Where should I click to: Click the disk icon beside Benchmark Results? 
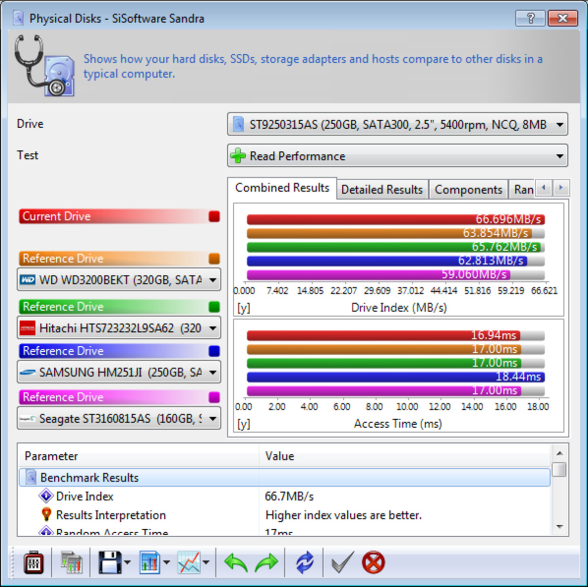coord(31,477)
